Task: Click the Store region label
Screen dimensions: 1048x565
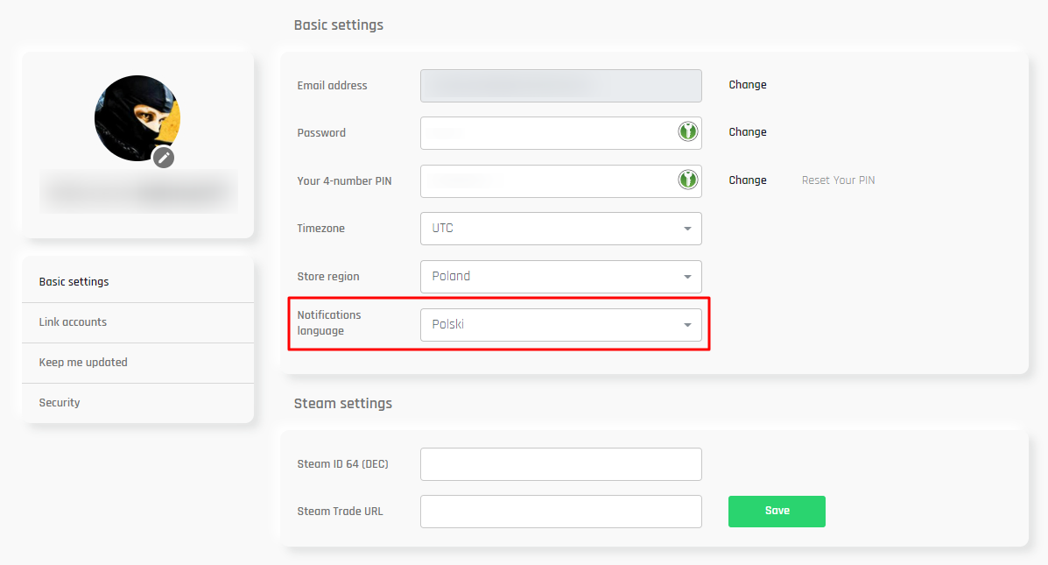Action: [x=328, y=277]
